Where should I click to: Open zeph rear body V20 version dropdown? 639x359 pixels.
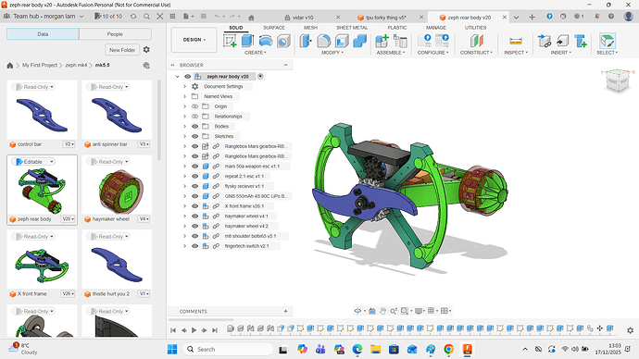click(68, 219)
